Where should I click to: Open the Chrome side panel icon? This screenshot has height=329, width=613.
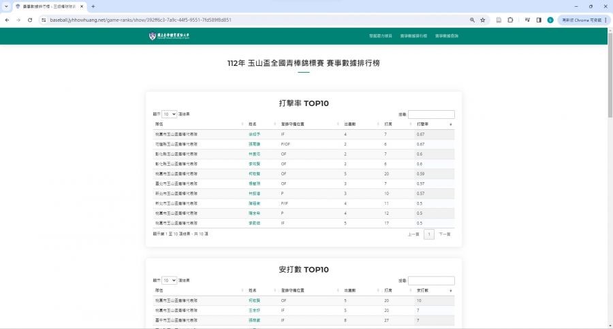tap(538, 20)
